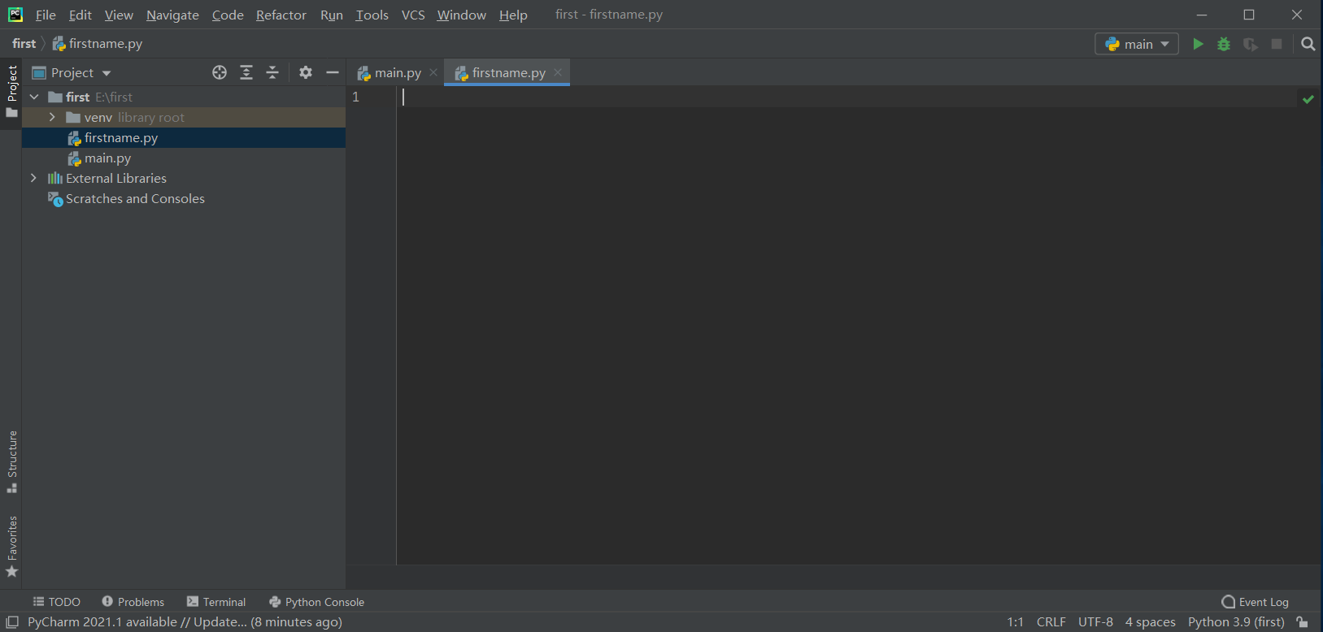Open UTF-8 file encoding selector
This screenshot has width=1323, height=632.
click(1095, 622)
